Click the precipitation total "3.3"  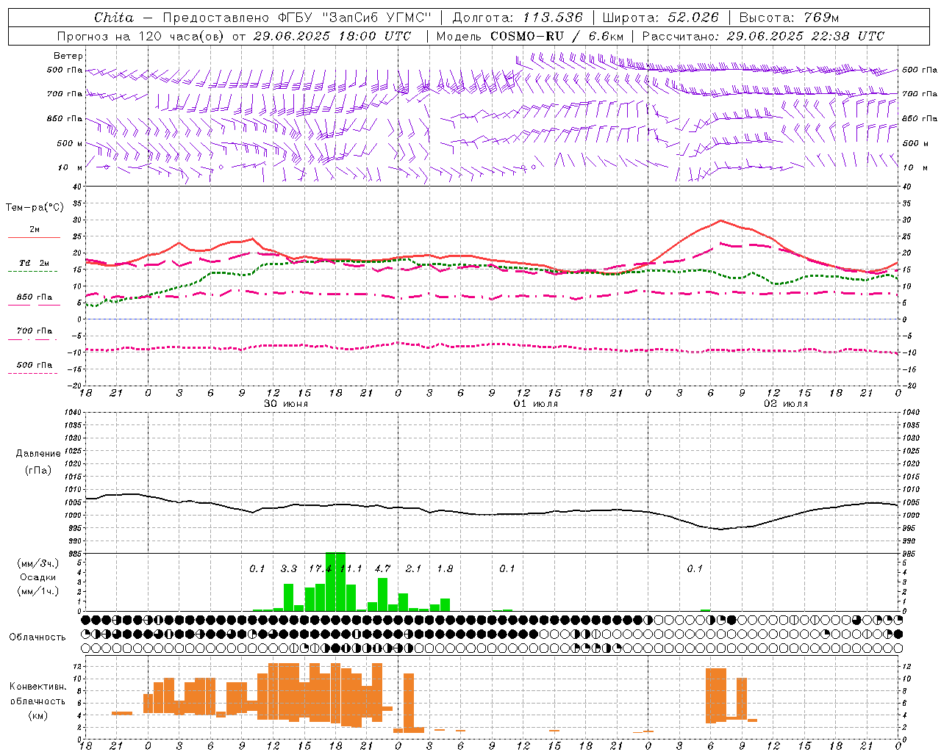[289, 568]
